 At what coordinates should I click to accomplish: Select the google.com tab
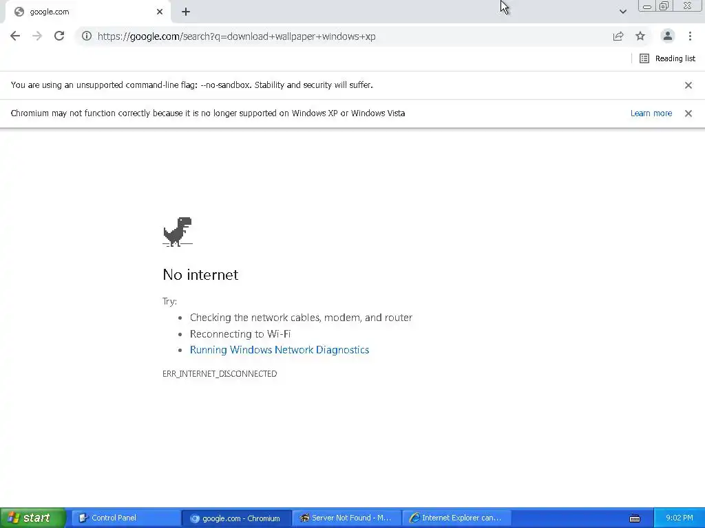coord(87,12)
